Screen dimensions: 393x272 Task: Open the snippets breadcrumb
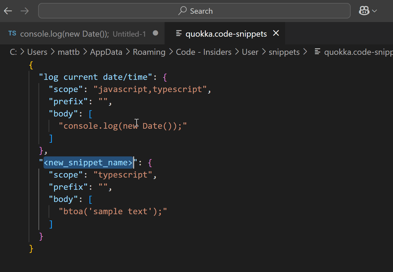coord(284,52)
